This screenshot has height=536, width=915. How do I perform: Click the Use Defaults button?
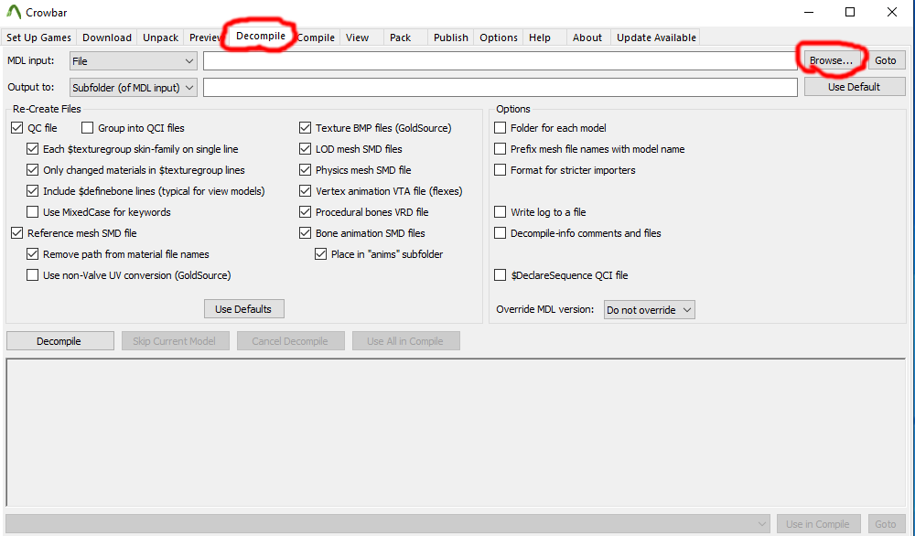pos(243,309)
